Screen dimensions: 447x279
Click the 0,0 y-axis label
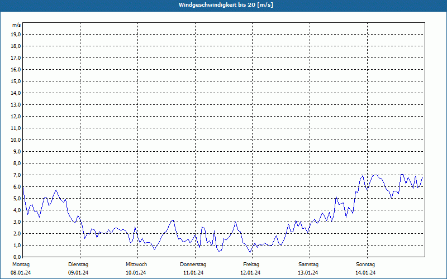(17, 257)
